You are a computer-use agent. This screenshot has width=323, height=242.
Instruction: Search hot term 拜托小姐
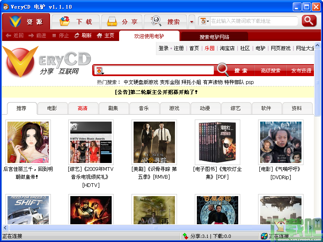click(x=191, y=82)
